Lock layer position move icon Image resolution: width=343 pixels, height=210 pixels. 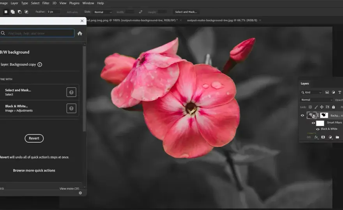[322, 107]
